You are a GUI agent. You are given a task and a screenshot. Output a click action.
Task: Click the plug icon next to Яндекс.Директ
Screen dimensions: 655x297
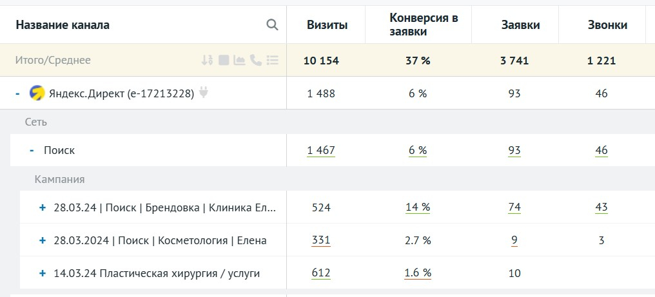pyautogui.click(x=204, y=93)
